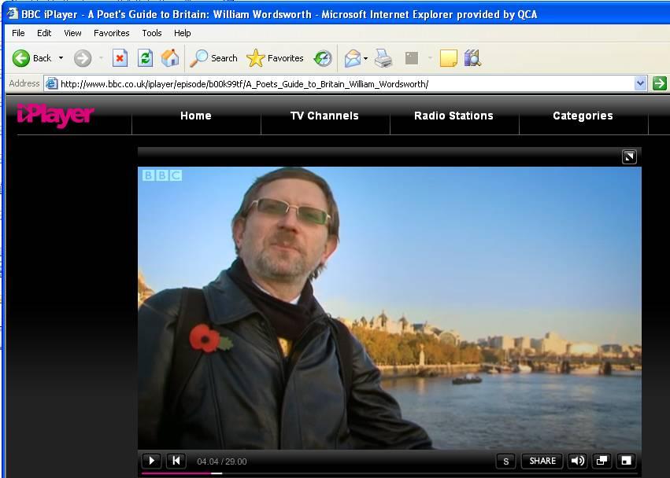Open the Radio Stations section

[453, 116]
